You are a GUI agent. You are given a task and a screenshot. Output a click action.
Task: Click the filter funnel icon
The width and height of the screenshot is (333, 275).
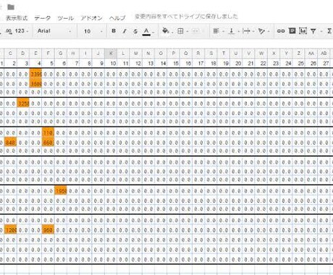tap(313, 31)
